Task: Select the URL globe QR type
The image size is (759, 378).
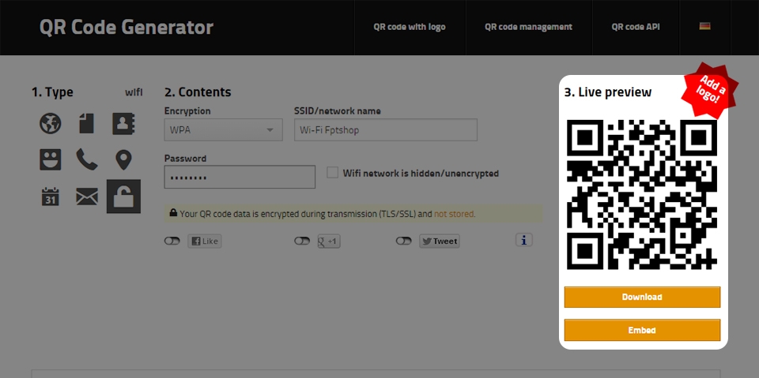Action: point(51,124)
